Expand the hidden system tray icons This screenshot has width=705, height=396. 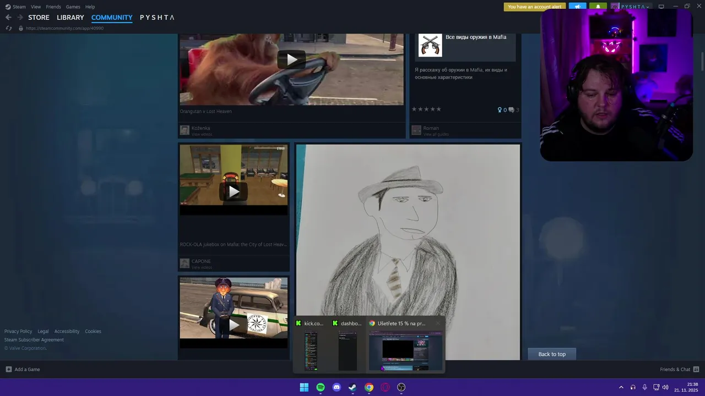click(621, 387)
